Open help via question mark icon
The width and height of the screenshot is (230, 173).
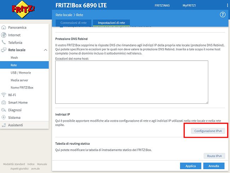(x=223, y=15)
